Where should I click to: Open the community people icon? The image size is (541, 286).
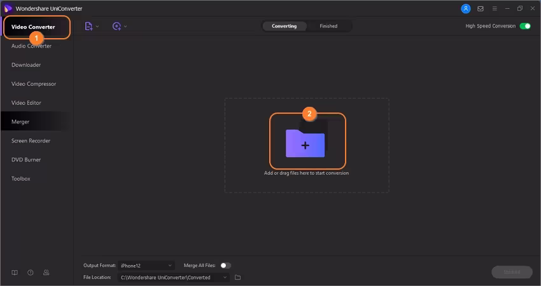46,273
